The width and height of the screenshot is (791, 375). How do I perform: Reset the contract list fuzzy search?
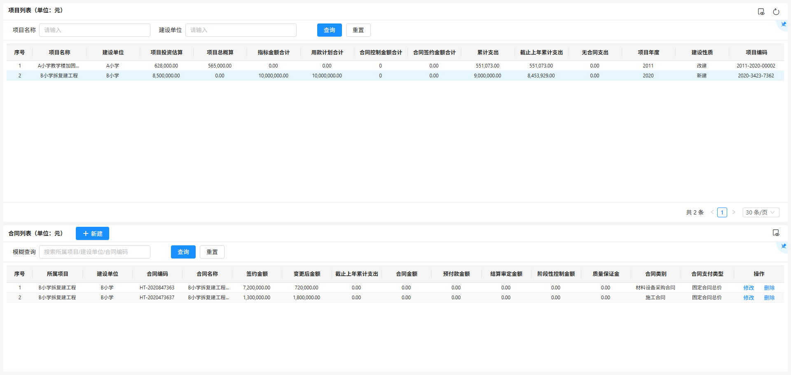pos(212,252)
